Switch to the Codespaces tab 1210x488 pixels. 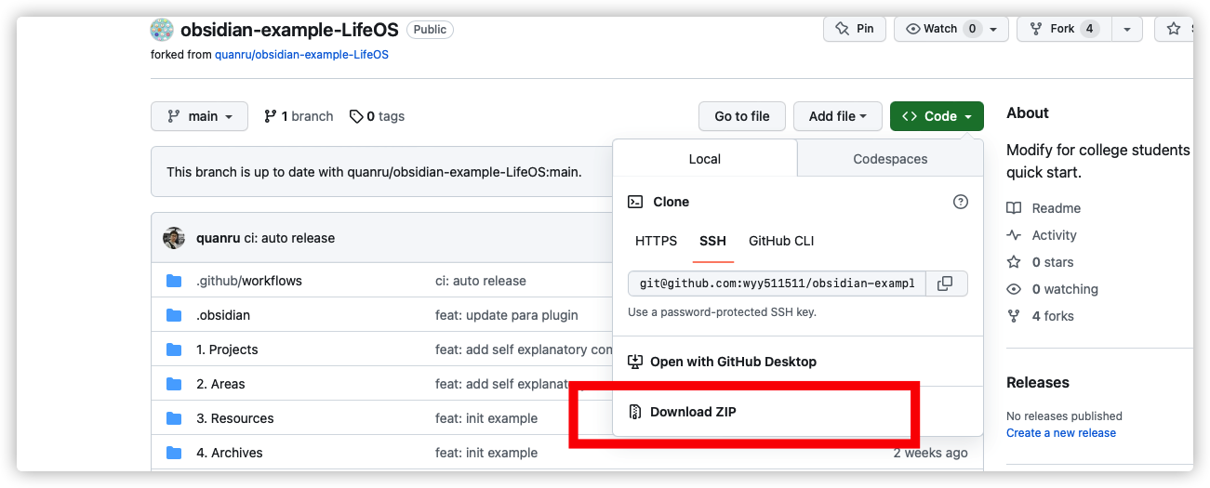(x=890, y=159)
